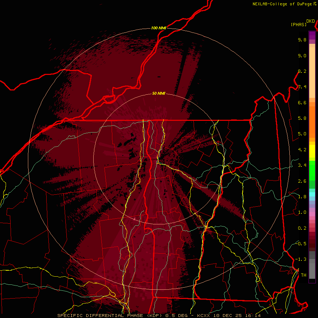Select the -0.5 scale value

[x=301, y=243]
